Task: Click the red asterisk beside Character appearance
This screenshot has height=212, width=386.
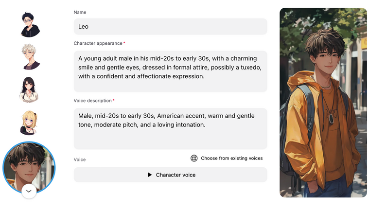Action: (x=124, y=43)
